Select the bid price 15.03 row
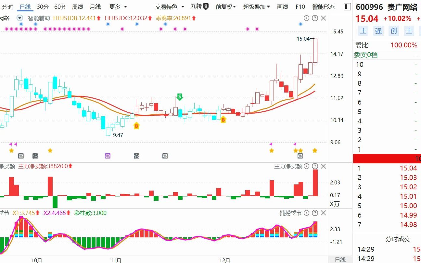This screenshot has height=263, width=421. tap(387, 178)
